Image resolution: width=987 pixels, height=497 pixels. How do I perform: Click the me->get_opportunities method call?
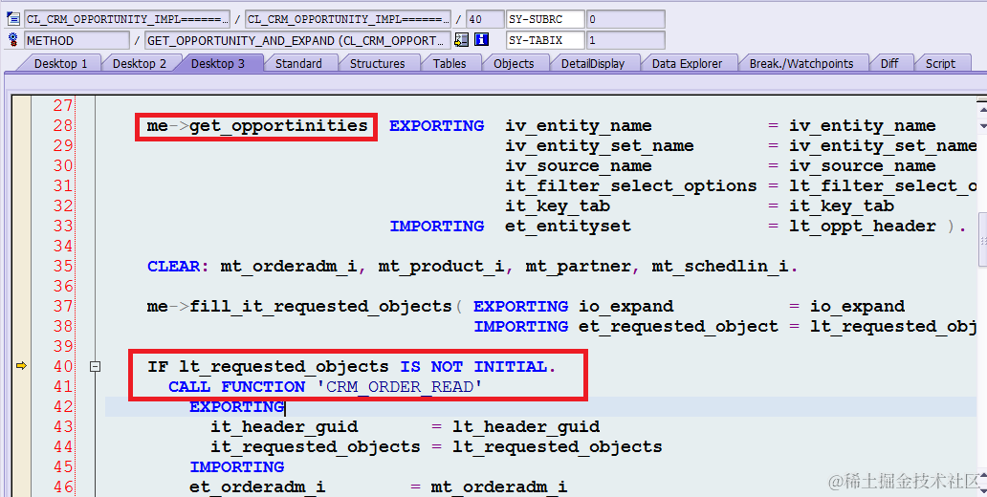click(x=257, y=126)
